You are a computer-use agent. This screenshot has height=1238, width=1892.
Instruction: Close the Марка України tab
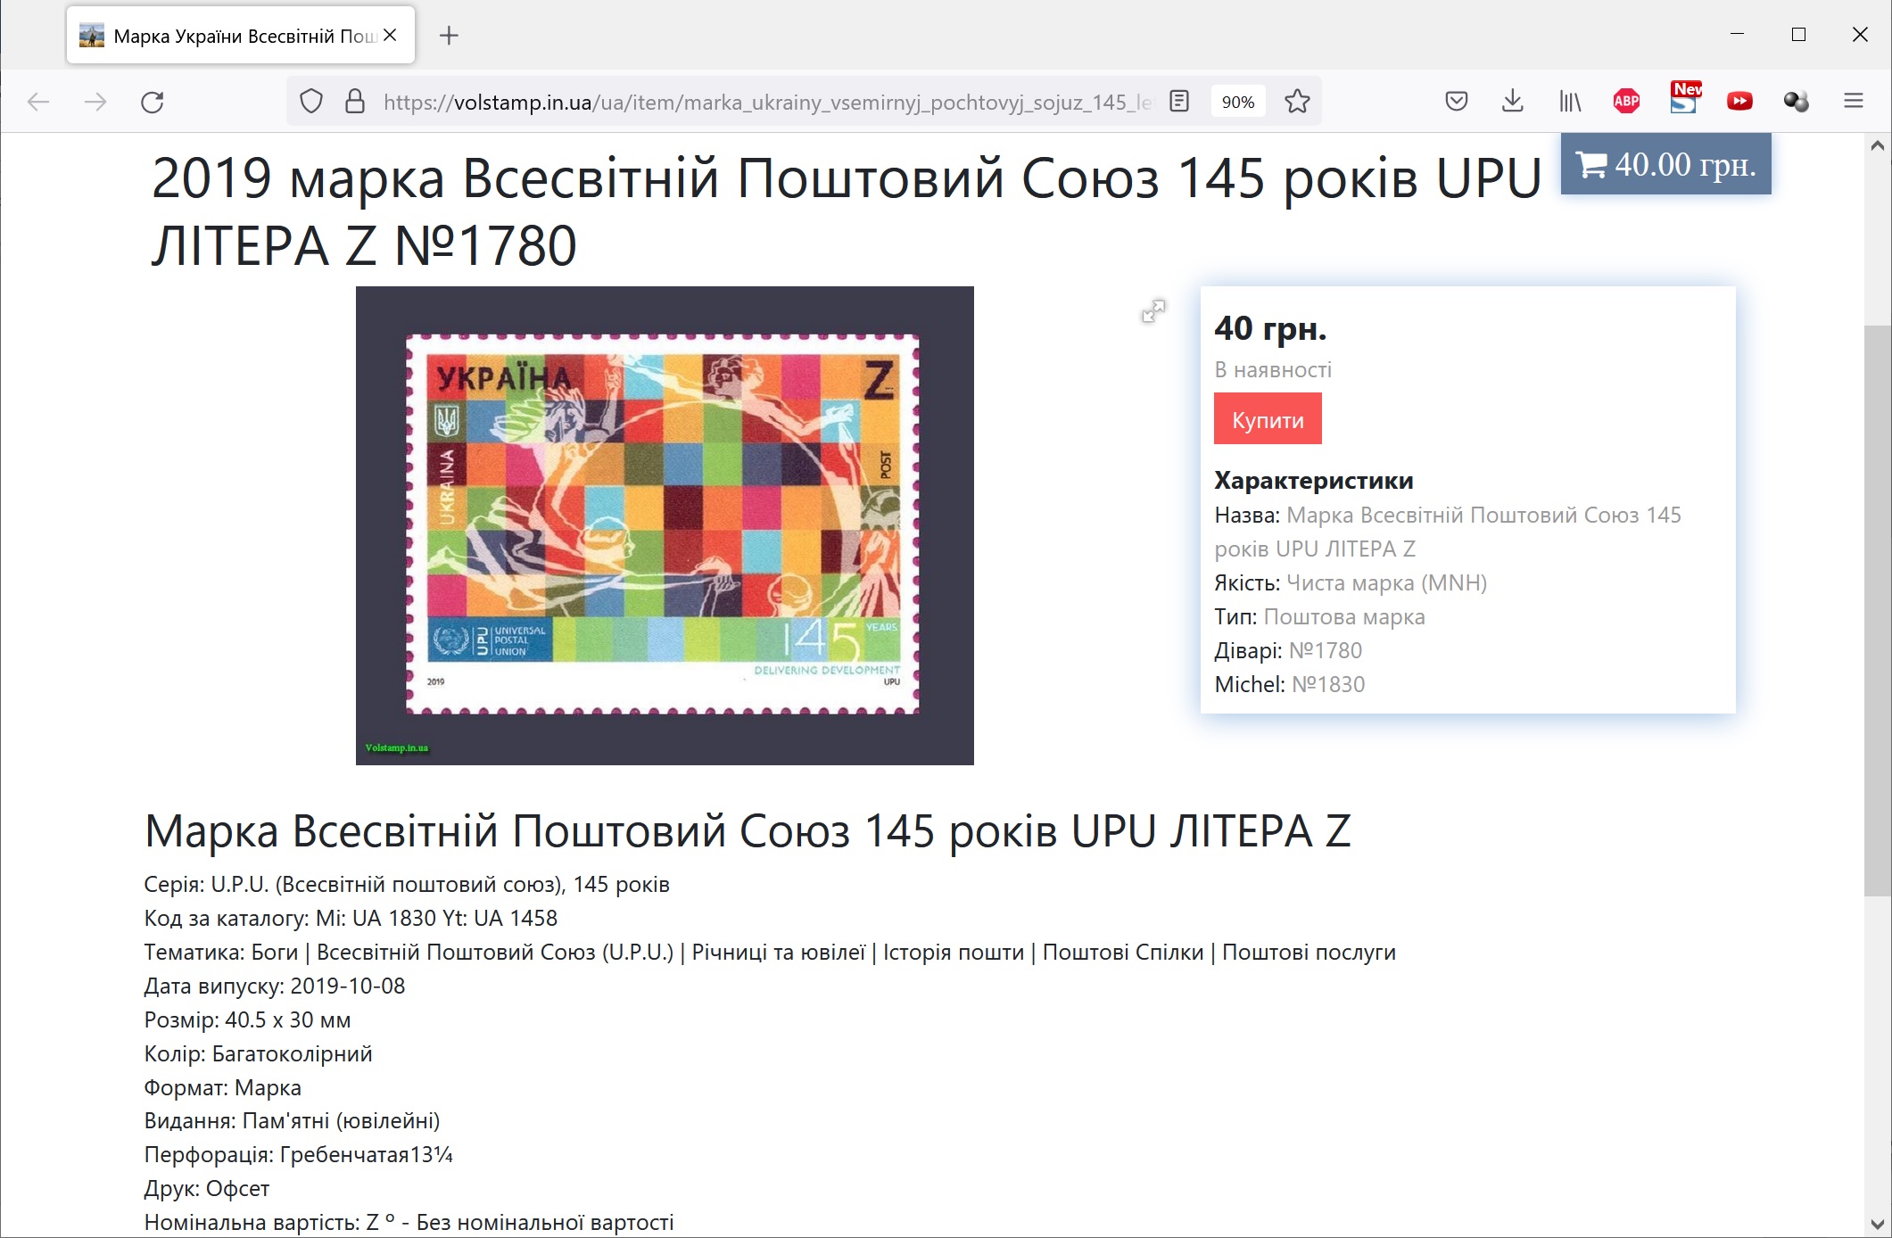tap(390, 36)
